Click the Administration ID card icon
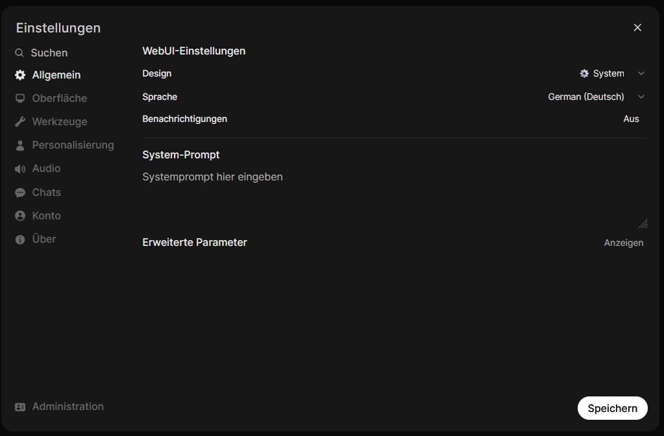The image size is (664, 436). pyautogui.click(x=20, y=407)
